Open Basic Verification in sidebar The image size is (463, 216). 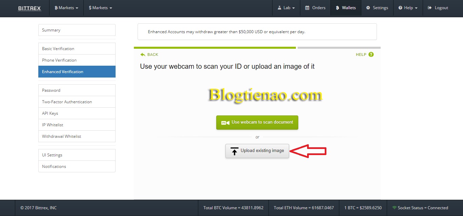click(77, 49)
